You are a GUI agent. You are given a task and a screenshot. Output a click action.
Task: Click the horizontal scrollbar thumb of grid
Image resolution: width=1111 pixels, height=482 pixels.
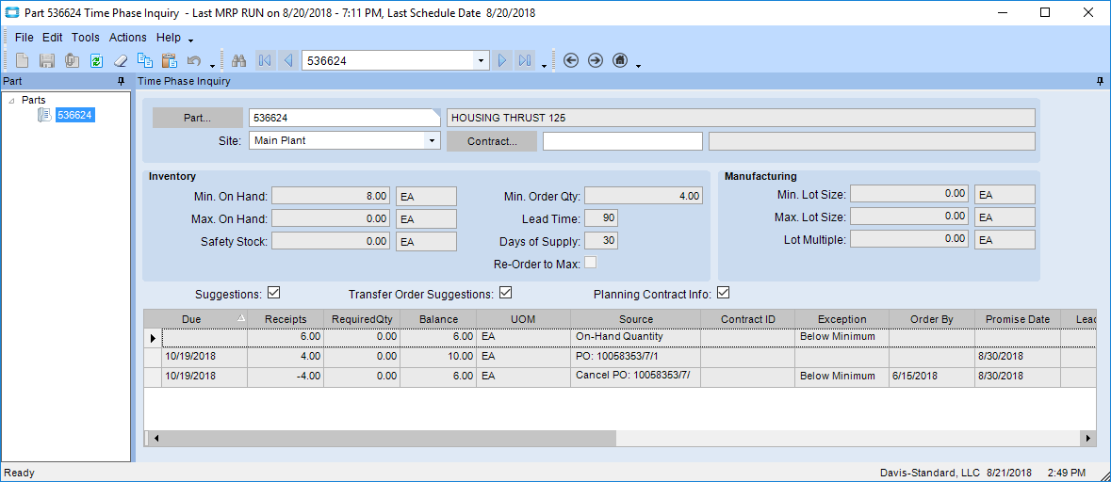coord(389,438)
